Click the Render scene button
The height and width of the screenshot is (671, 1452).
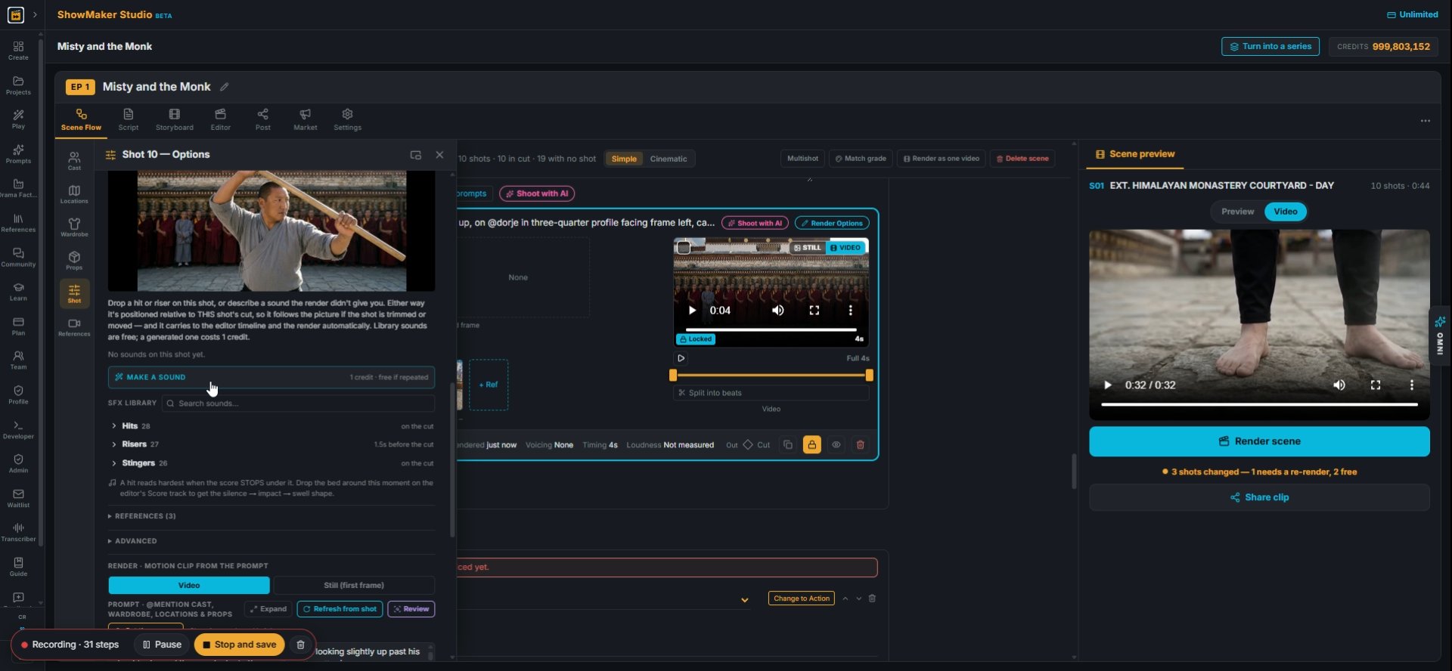coord(1259,441)
